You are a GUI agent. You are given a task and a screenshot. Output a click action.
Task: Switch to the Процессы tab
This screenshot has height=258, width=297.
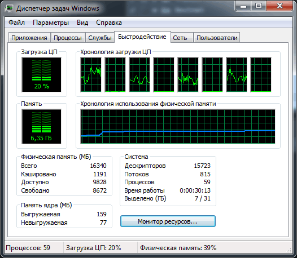coord(68,38)
